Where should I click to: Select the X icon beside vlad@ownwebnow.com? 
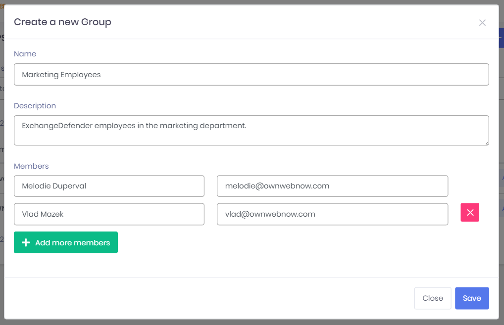469,212
